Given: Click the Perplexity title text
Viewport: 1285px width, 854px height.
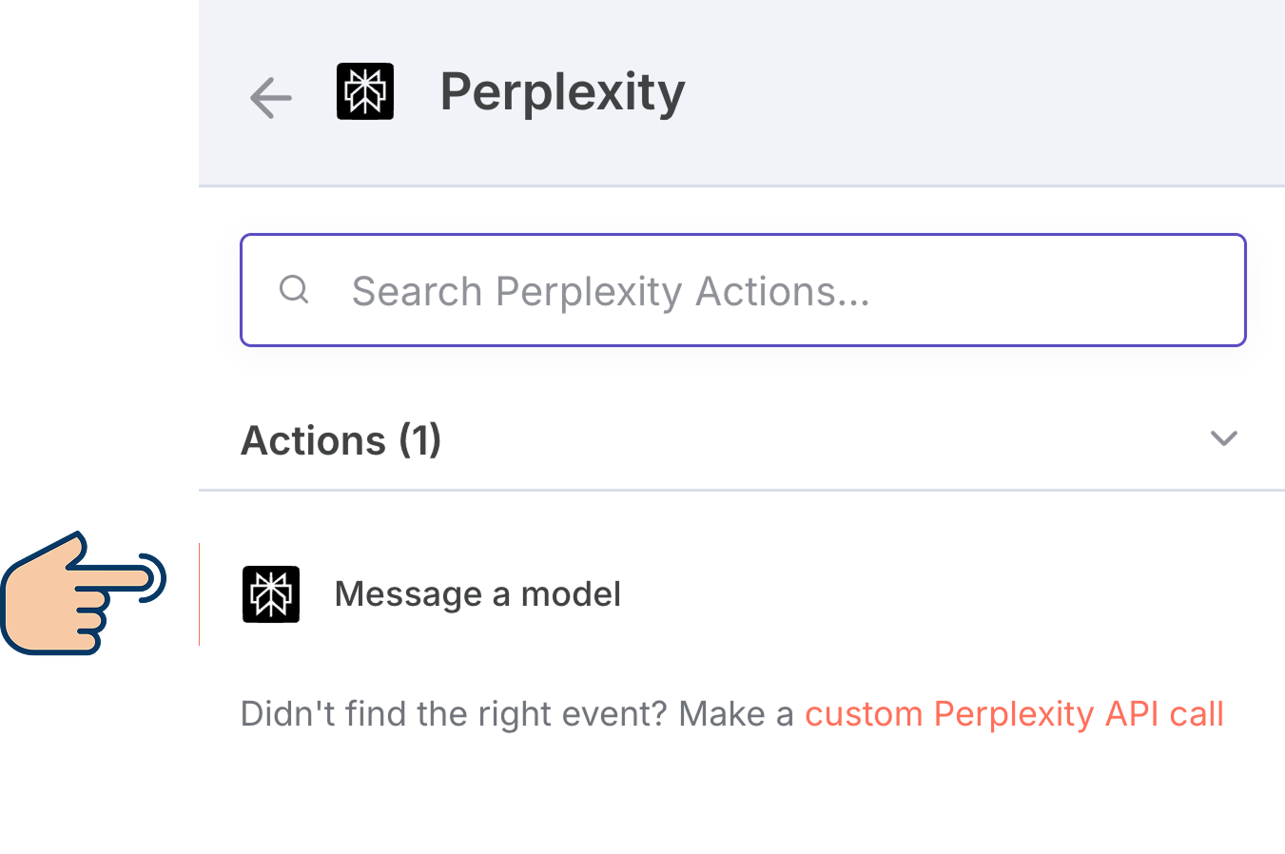Looking at the screenshot, I should [x=561, y=90].
